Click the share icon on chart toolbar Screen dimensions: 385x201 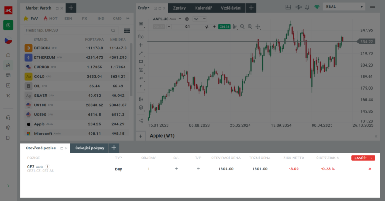coord(141,120)
